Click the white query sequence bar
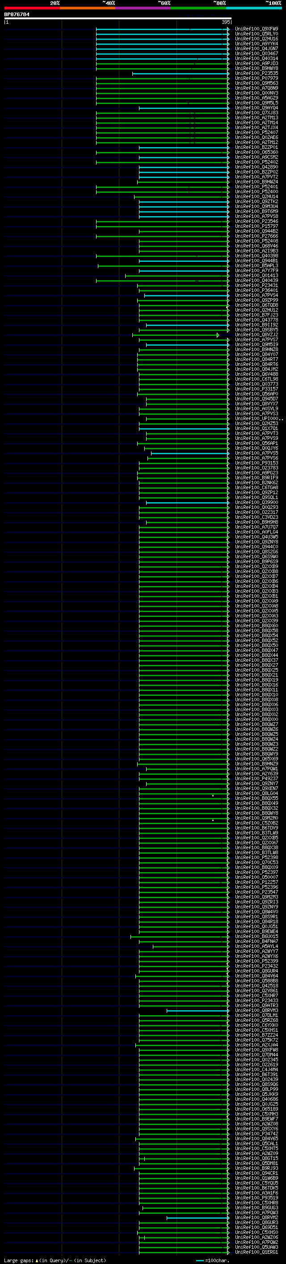The width and height of the screenshot is (286, 1264). tap(118, 18)
